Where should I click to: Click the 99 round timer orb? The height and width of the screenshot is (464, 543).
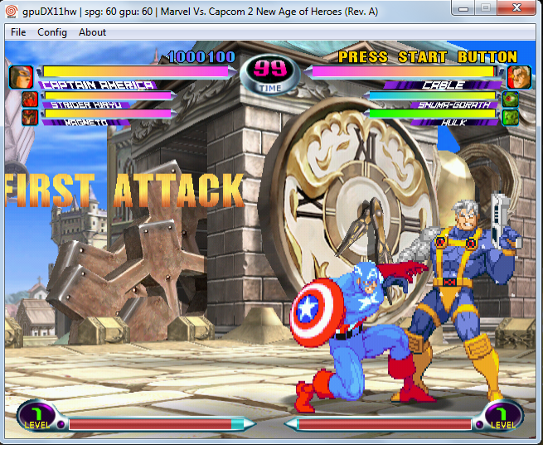point(270,75)
